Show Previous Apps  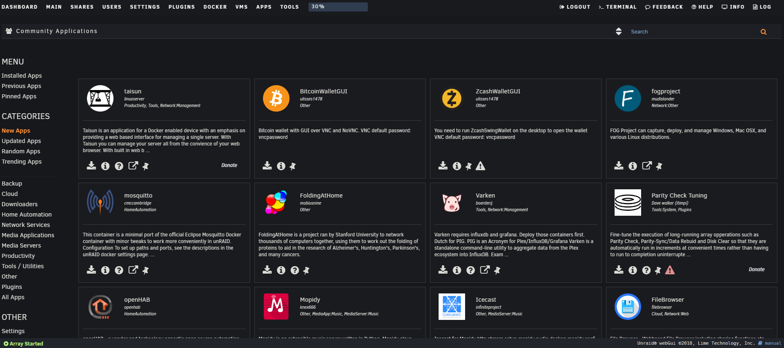(21, 86)
